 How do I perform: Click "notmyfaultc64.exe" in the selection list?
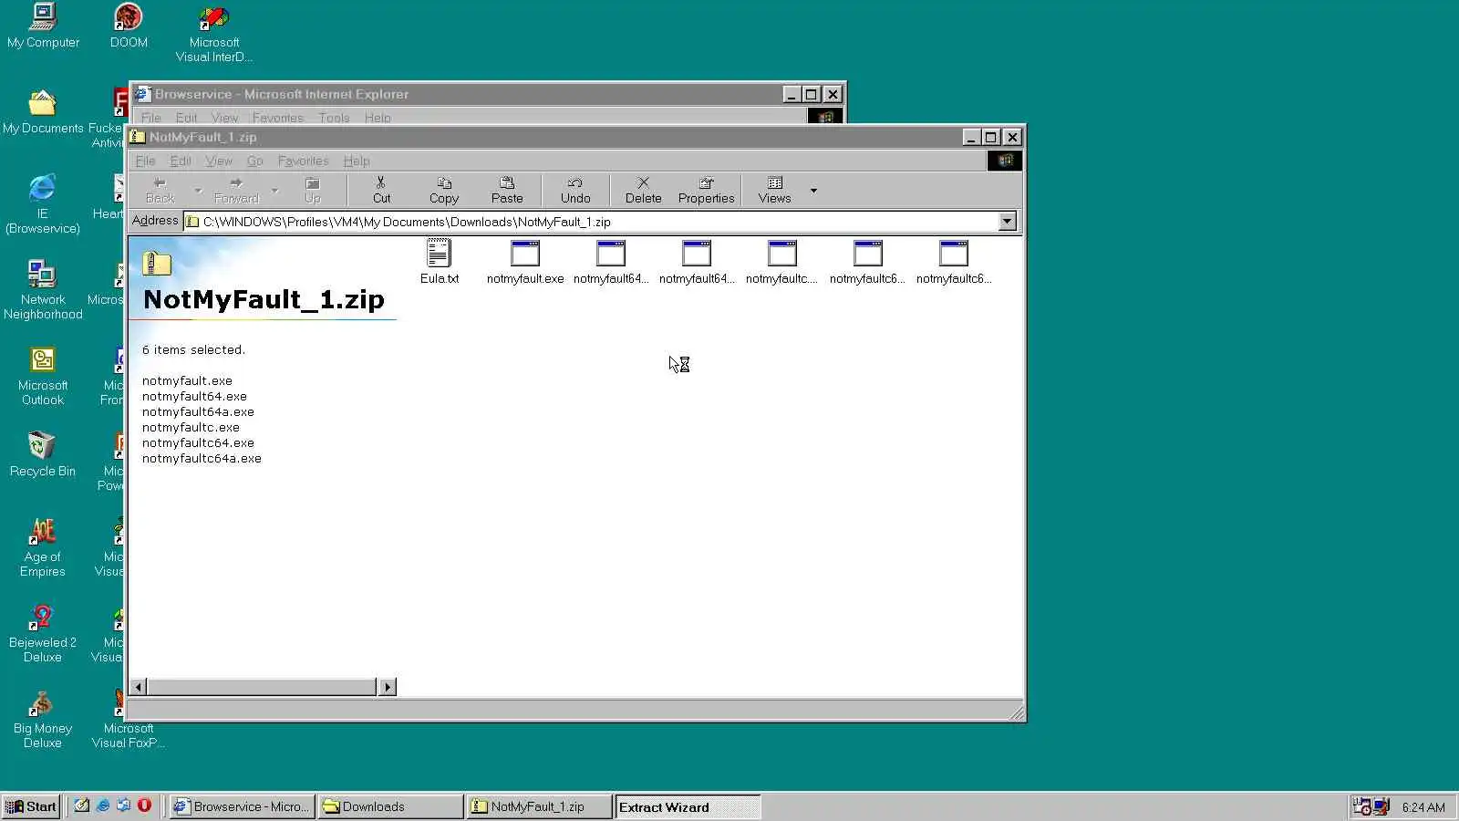[x=198, y=442]
